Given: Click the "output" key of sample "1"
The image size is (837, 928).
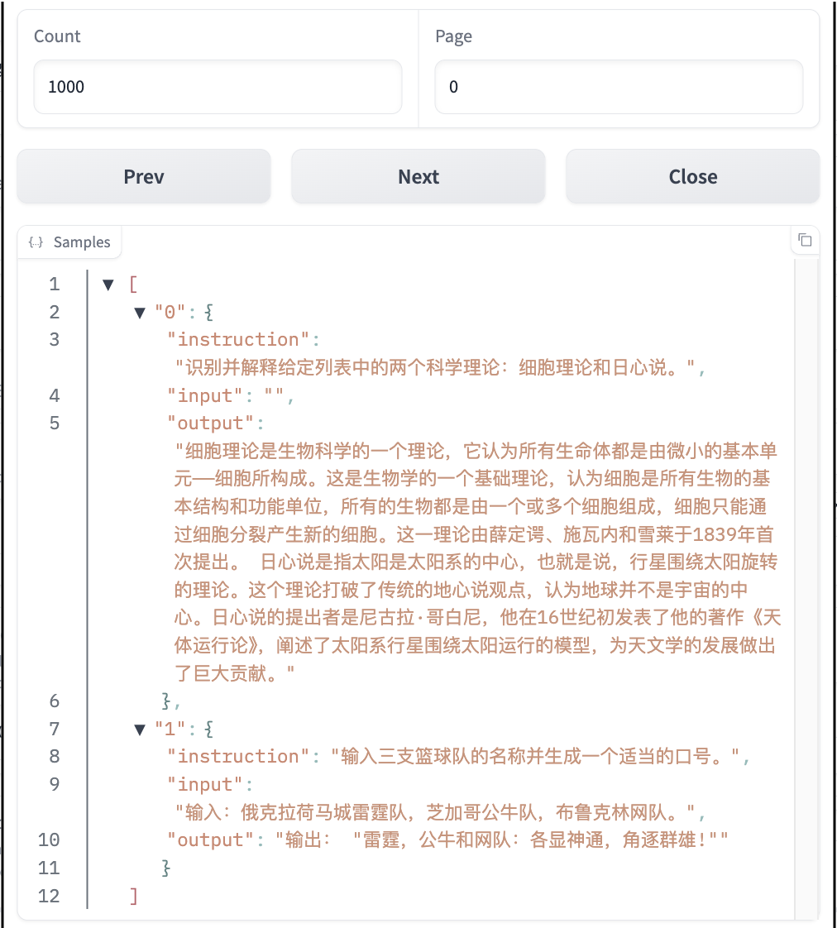Looking at the screenshot, I should tap(208, 840).
